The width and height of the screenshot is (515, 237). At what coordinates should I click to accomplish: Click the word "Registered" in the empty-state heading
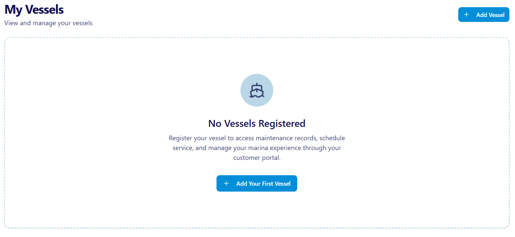point(282,124)
